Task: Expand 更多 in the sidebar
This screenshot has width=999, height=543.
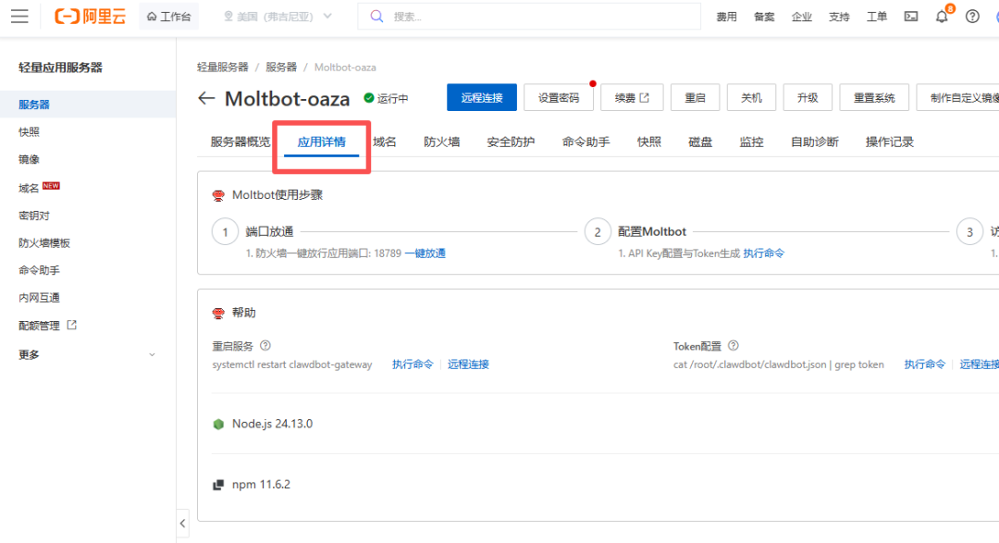Action: [88, 354]
